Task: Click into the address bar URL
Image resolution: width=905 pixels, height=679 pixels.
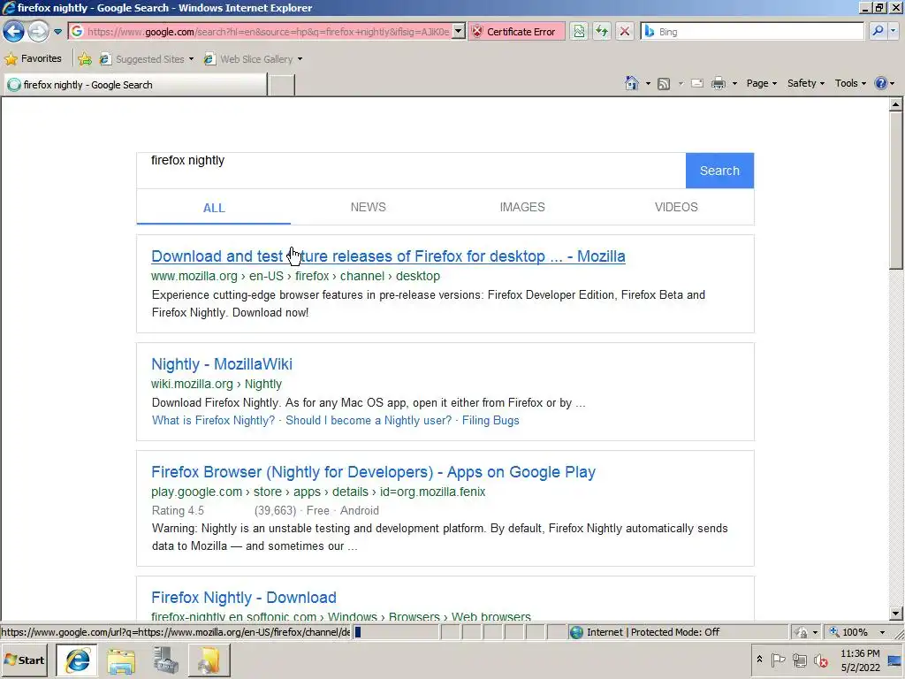Action: [268, 32]
